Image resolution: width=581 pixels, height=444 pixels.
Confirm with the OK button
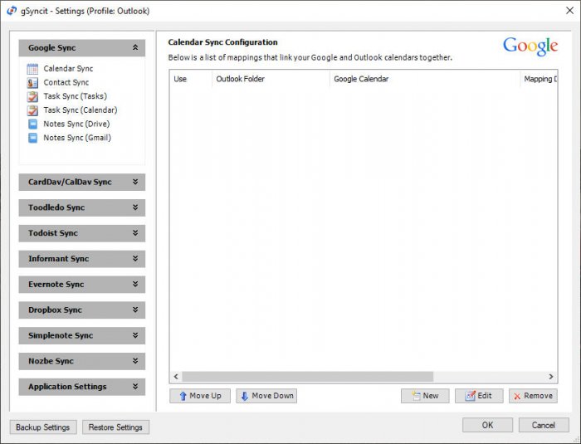488,425
